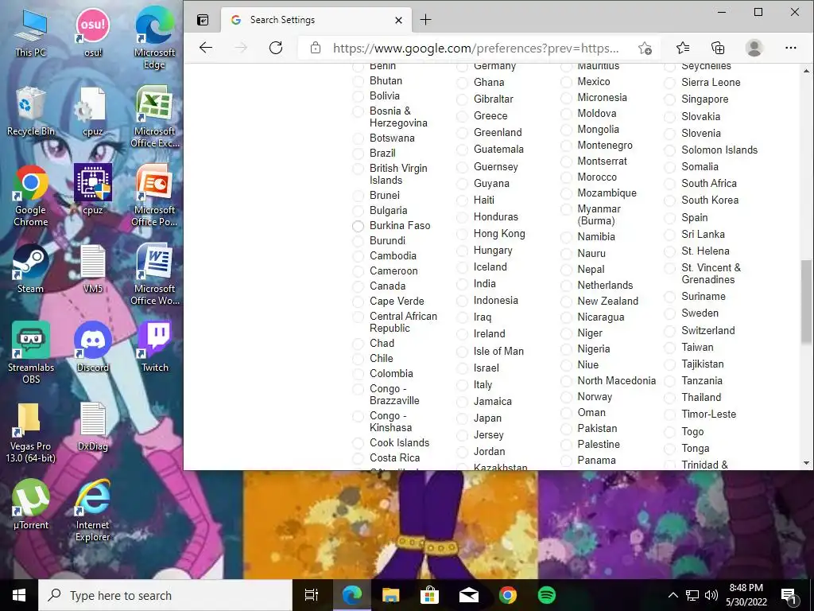The width and height of the screenshot is (814, 611).
Task: Select New Zealand region
Action: click(x=566, y=302)
